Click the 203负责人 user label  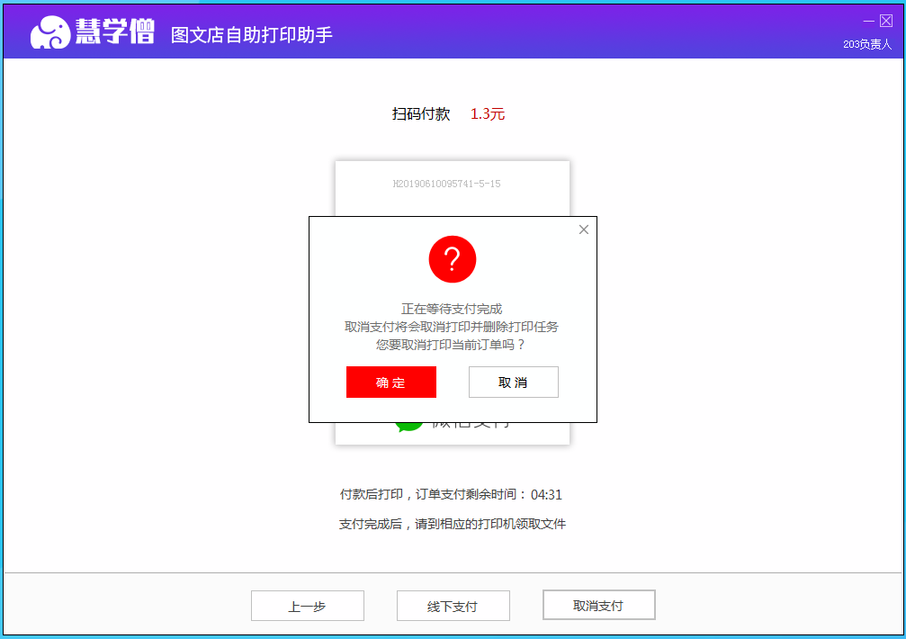[x=867, y=44]
